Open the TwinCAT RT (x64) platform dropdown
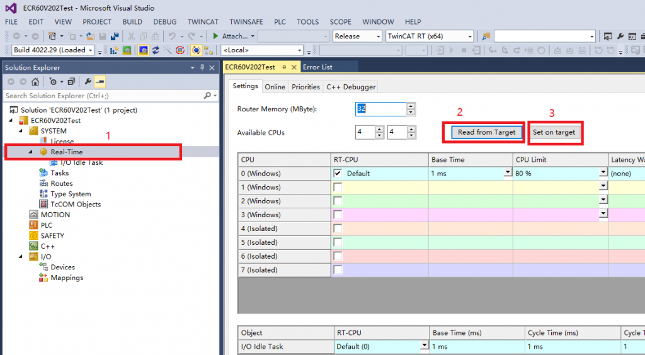 [x=470, y=36]
